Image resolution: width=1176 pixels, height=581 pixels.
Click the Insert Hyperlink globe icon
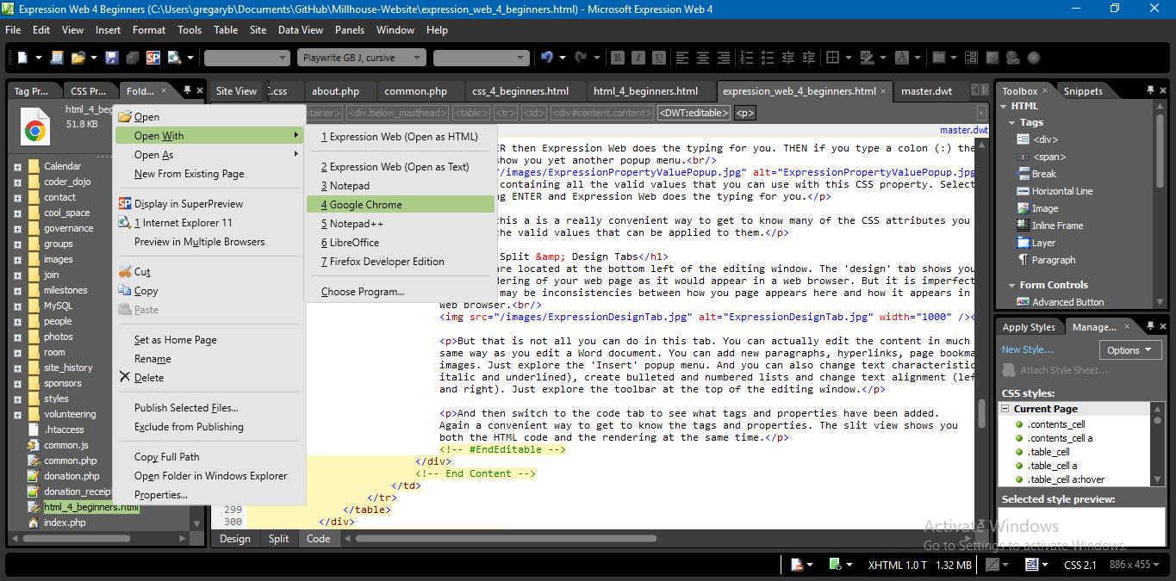(1012, 58)
